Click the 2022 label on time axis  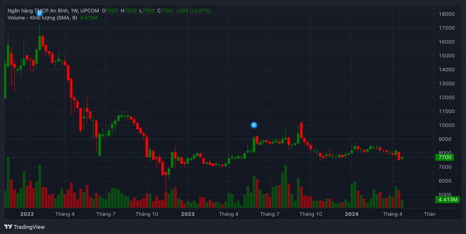(x=27, y=214)
